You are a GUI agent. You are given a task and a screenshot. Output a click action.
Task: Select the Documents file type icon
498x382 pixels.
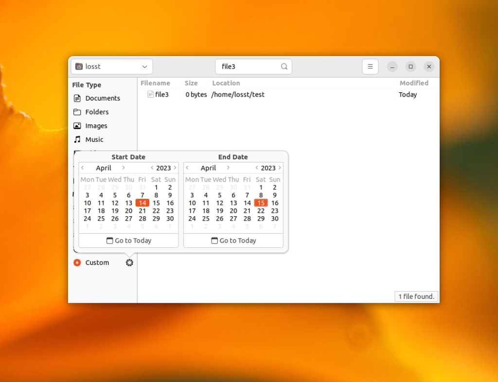coord(77,98)
